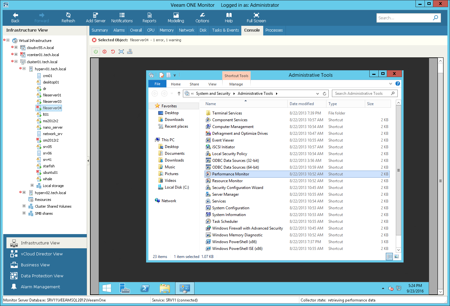Click Explorer address bar refresh button
The width and height of the screenshot is (450, 306).
click(325, 94)
